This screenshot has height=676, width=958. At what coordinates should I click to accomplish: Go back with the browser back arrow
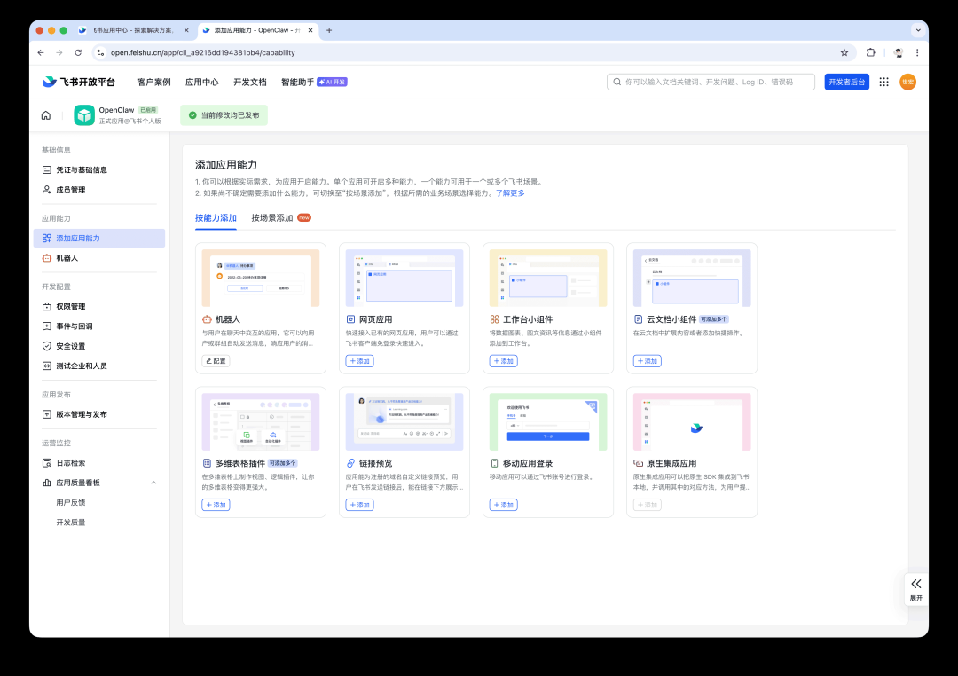(x=41, y=52)
